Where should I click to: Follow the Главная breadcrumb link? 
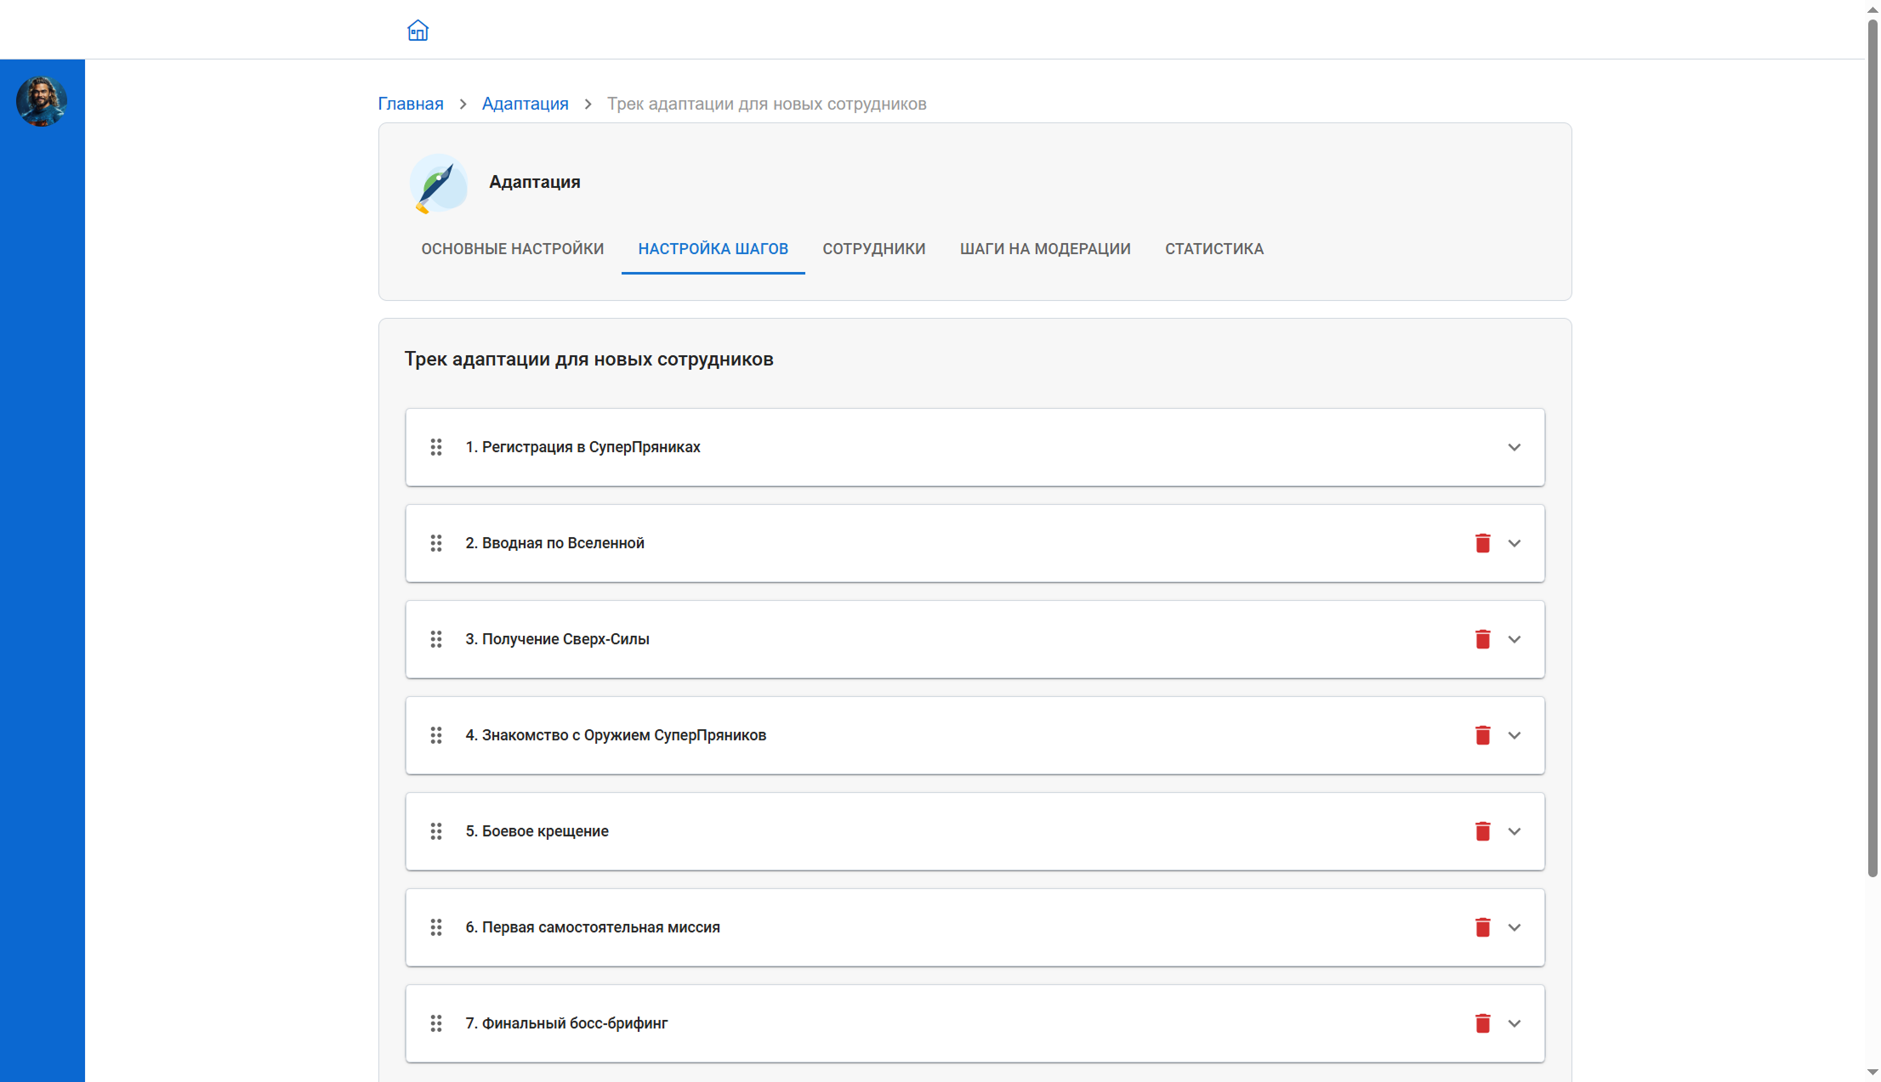(411, 104)
